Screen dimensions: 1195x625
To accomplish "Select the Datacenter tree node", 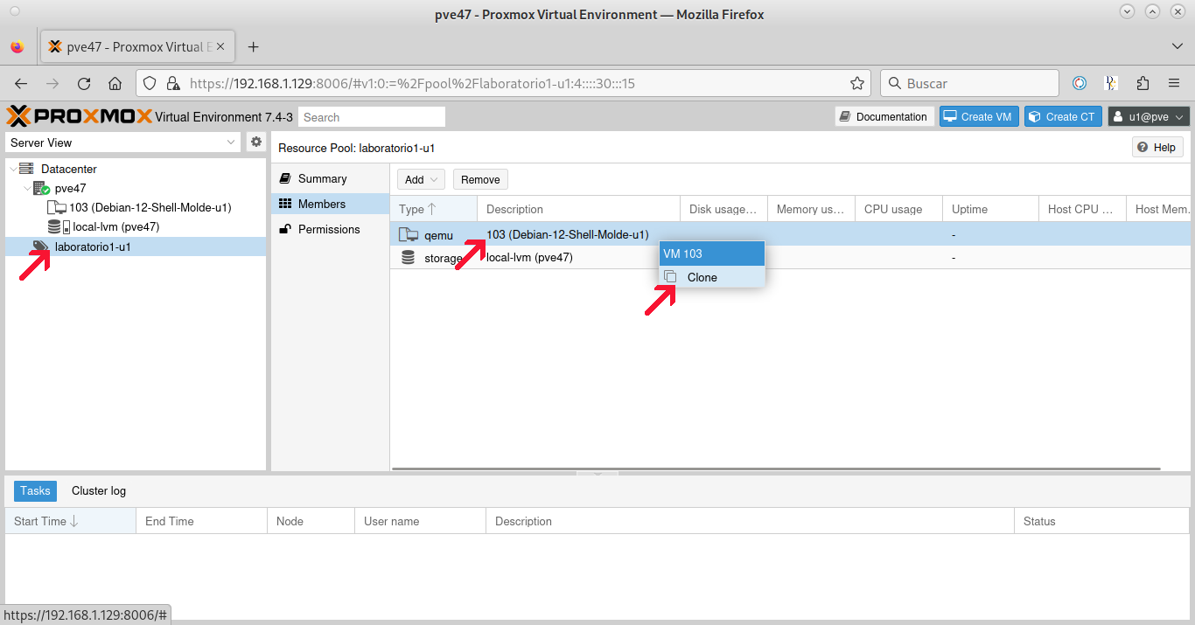I will tap(69, 169).
